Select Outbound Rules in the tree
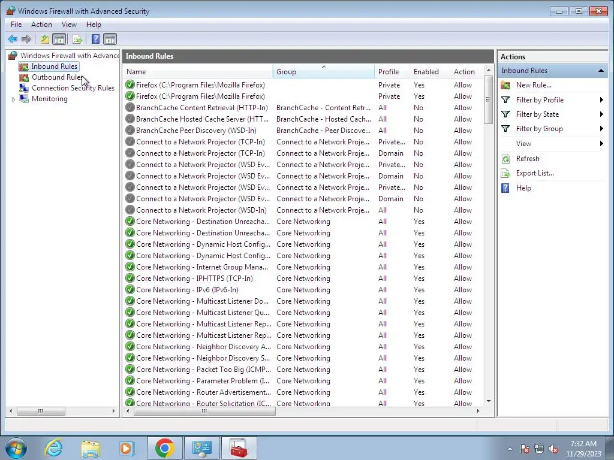 pos(57,77)
